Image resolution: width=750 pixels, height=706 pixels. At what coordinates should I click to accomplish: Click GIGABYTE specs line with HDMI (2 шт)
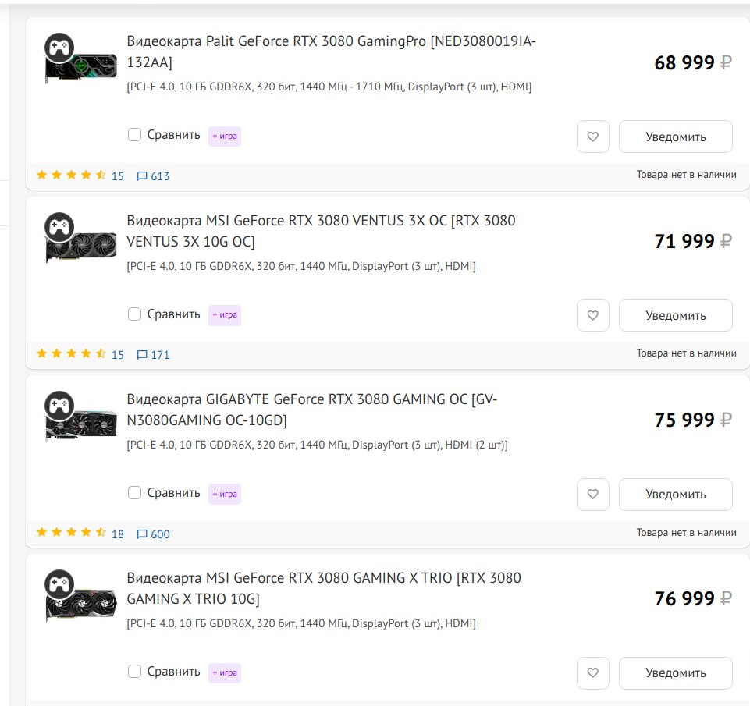[x=317, y=445]
